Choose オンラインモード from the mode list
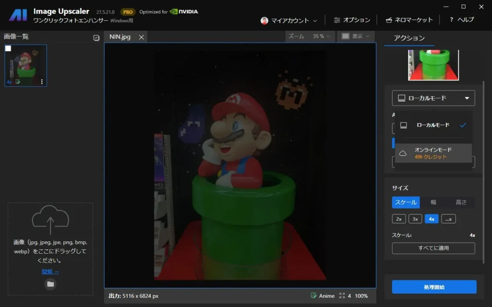492x307 pixels. click(x=433, y=153)
